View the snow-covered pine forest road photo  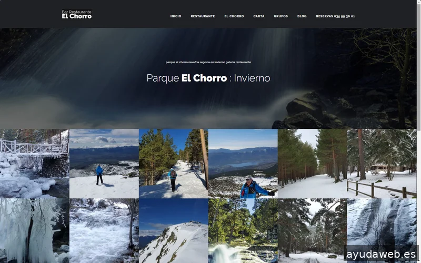pyautogui.click(x=312, y=164)
